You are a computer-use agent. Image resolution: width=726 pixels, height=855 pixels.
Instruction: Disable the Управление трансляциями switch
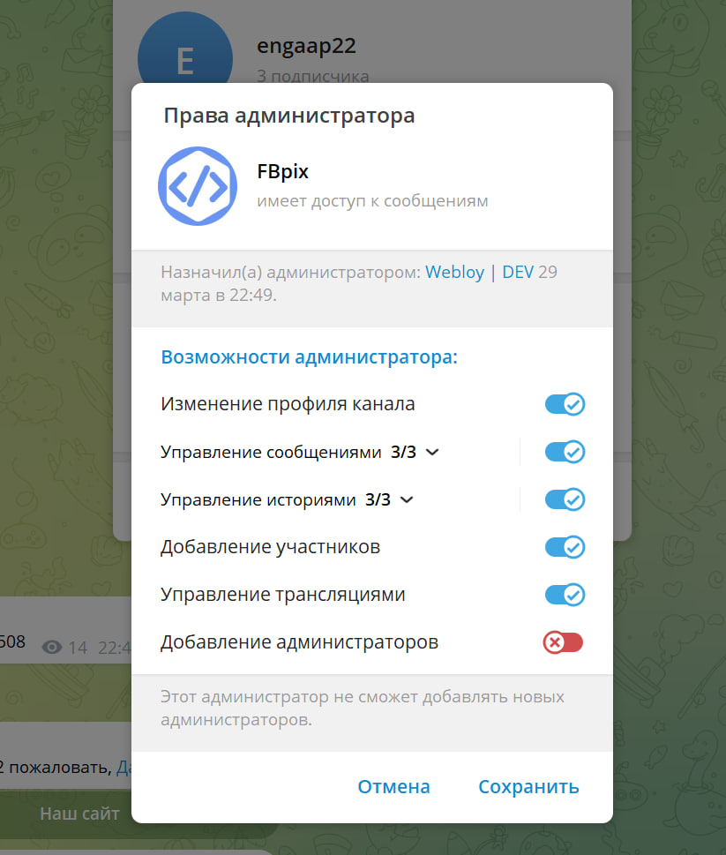pyautogui.click(x=565, y=595)
